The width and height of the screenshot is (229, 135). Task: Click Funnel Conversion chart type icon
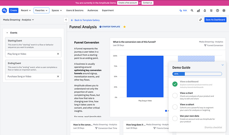click(x=205, y=45)
